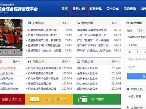The height and width of the screenshot is (109, 146).
Task: Open article 春天来了 开车防“春困”
Action: 94,45
